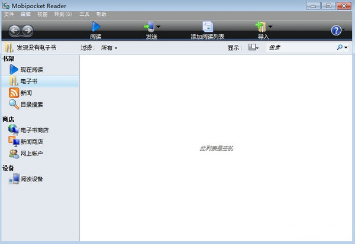Click the 发送 send-to-device icon
This screenshot has width=355, height=244.
(150, 27)
